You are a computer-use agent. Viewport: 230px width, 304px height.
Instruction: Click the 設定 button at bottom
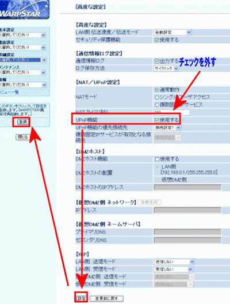(81, 299)
